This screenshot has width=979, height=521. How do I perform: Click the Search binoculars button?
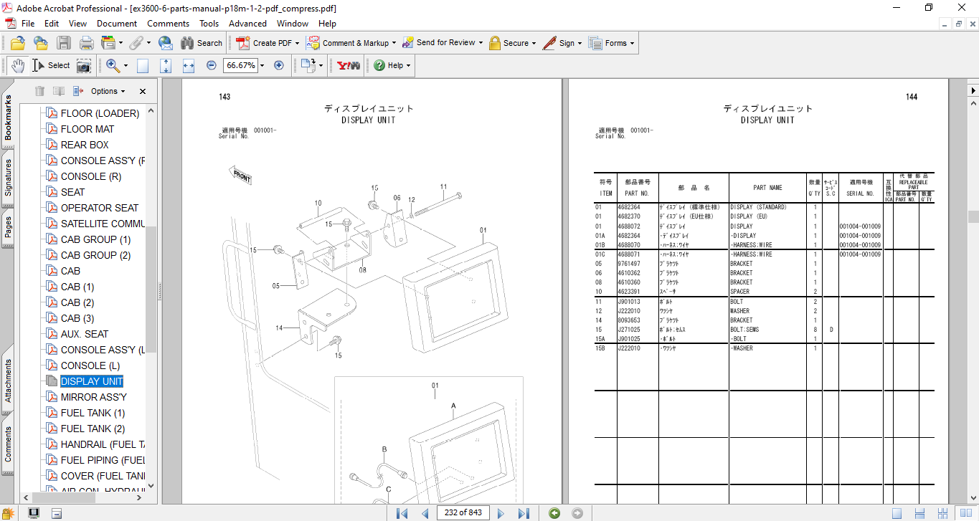tap(201, 43)
